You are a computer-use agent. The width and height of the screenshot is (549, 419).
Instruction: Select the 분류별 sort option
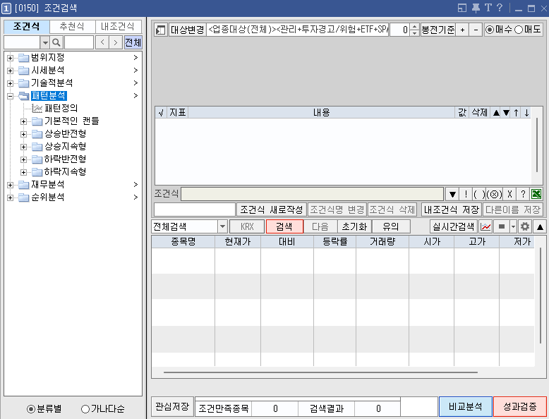click(x=31, y=409)
